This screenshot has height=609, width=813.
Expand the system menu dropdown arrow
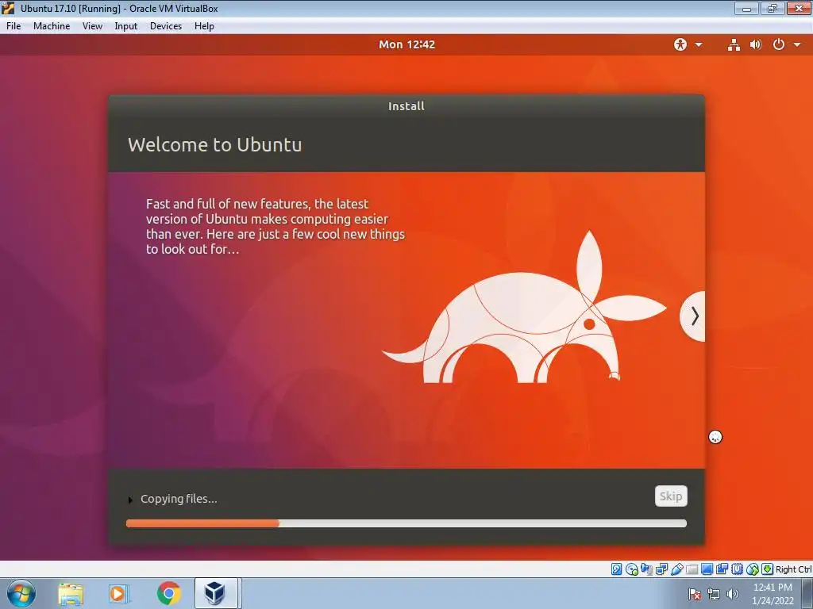[797, 44]
